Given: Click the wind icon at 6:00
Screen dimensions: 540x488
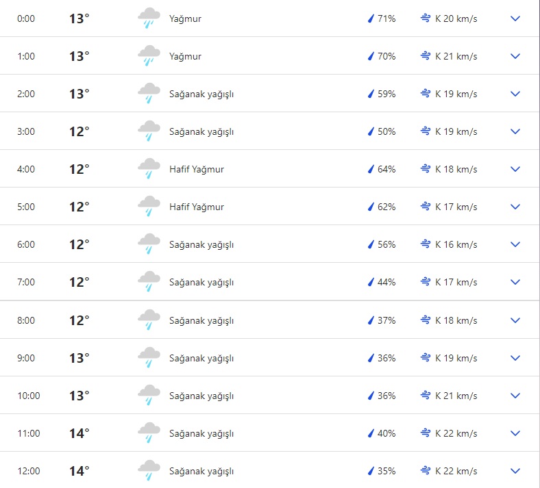Looking at the screenshot, I should click(426, 244).
